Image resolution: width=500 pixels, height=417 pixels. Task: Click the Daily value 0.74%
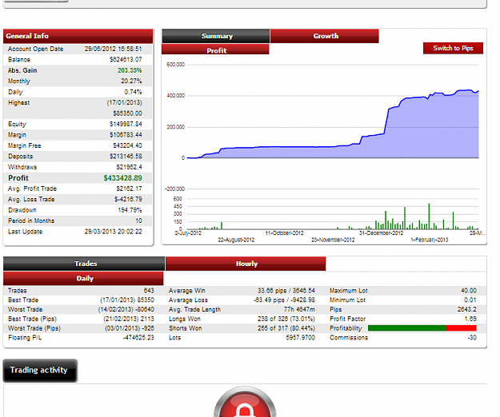click(x=133, y=92)
